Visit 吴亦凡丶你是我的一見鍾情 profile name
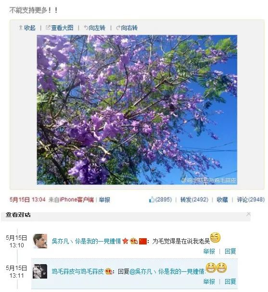The width and height of the screenshot is (268, 292). 87,242
